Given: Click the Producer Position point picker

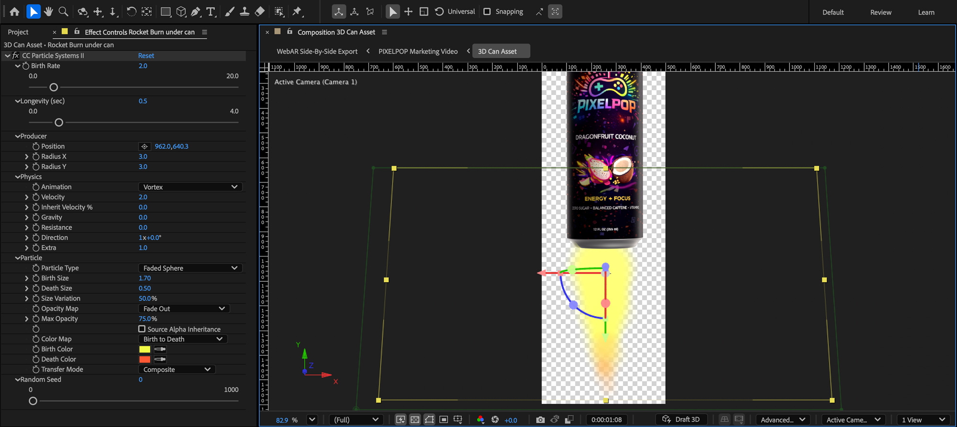Looking at the screenshot, I should 145,146.
